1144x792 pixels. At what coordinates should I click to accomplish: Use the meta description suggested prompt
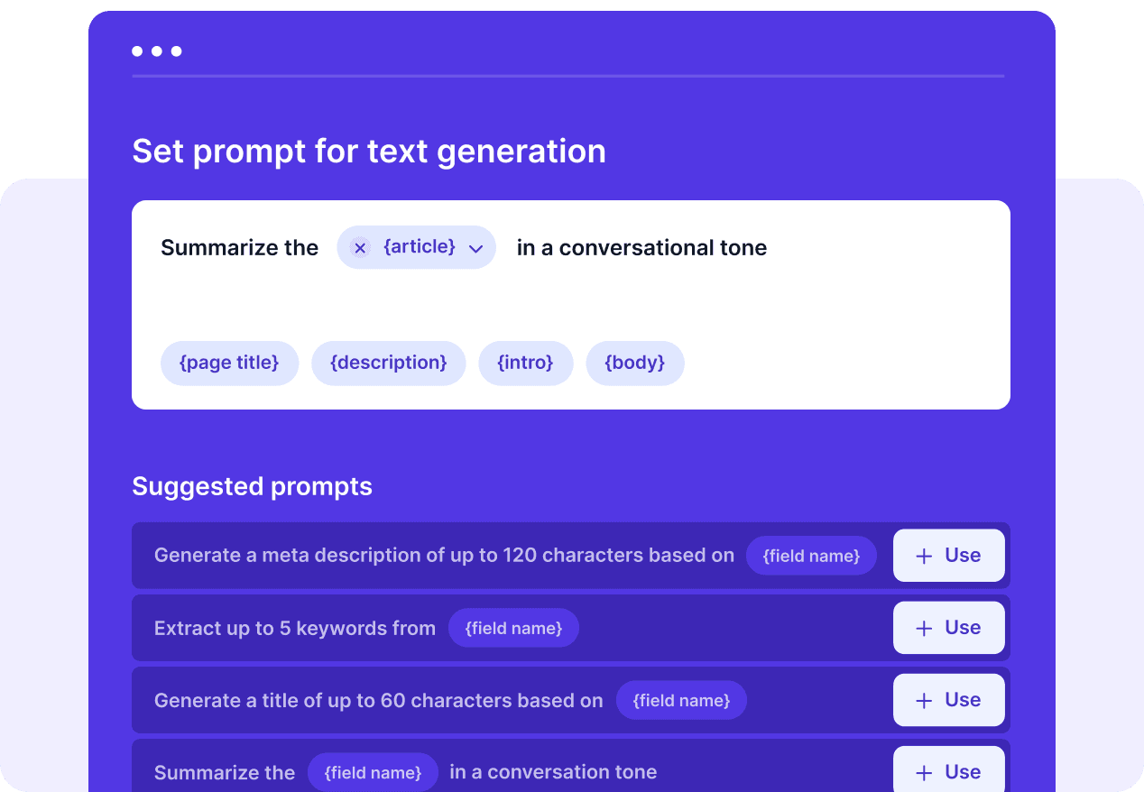point(948,556)
